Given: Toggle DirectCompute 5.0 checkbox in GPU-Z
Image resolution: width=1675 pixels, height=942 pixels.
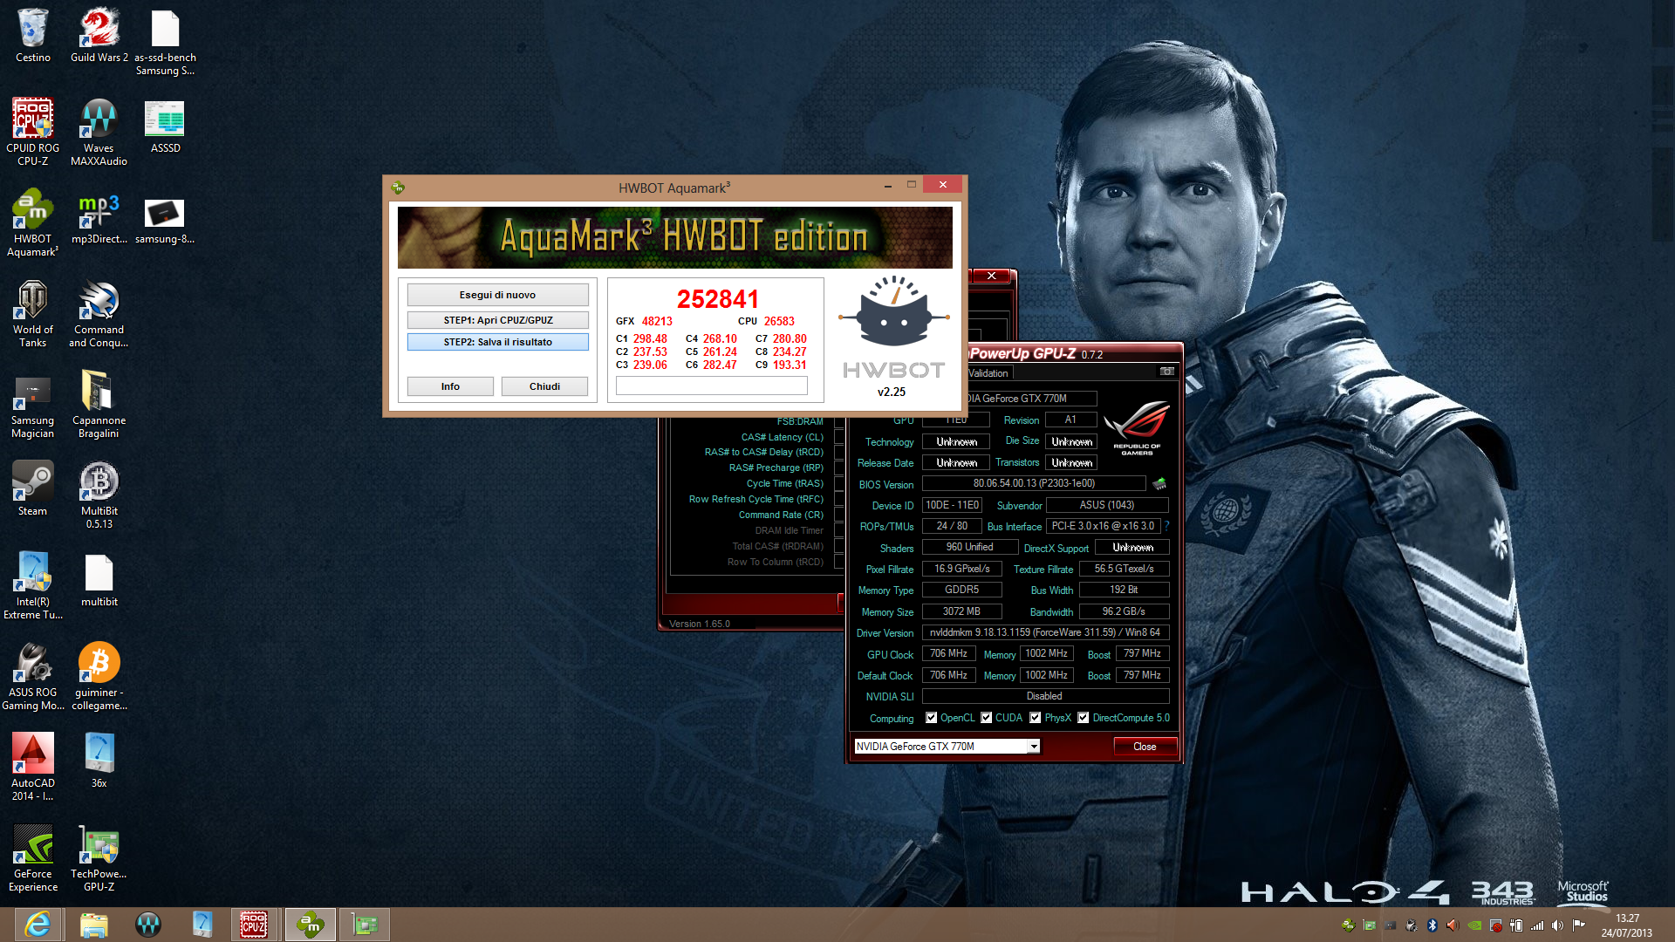Looking at the screenshot, I should click(x=1083, y=718).
